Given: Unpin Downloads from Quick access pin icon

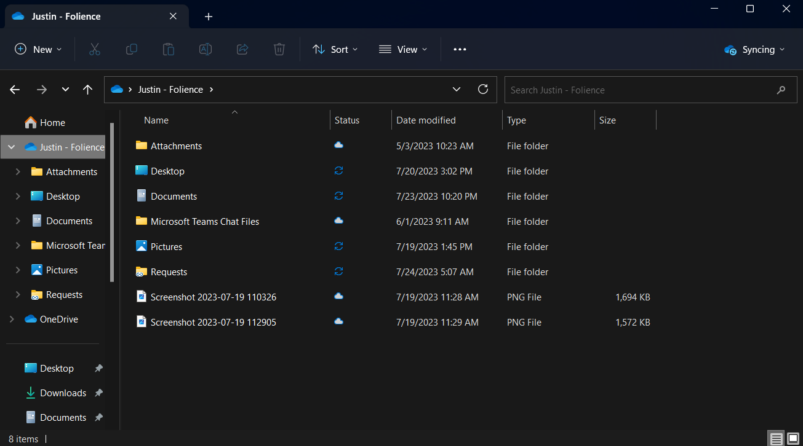Looking at the screenshot, I should pos(98,393).
